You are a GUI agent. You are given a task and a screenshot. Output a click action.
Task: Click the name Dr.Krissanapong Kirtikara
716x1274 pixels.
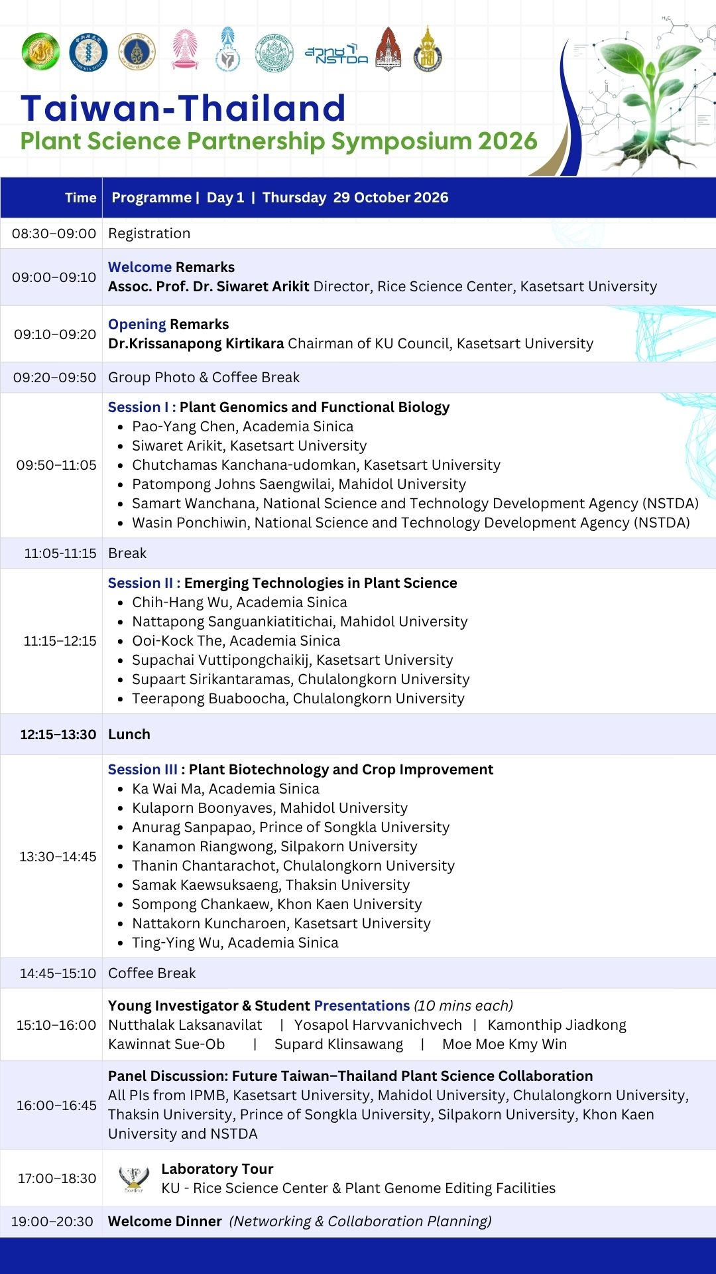click(x=196, y=344)
